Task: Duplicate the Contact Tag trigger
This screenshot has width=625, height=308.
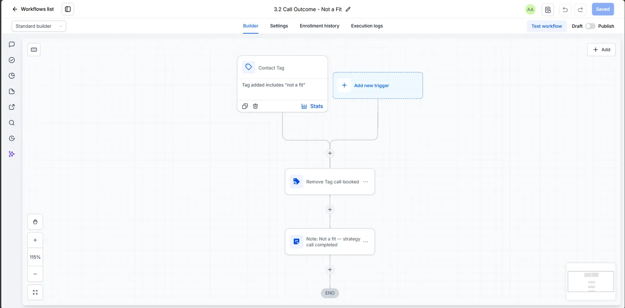Action: click(245, 106)
